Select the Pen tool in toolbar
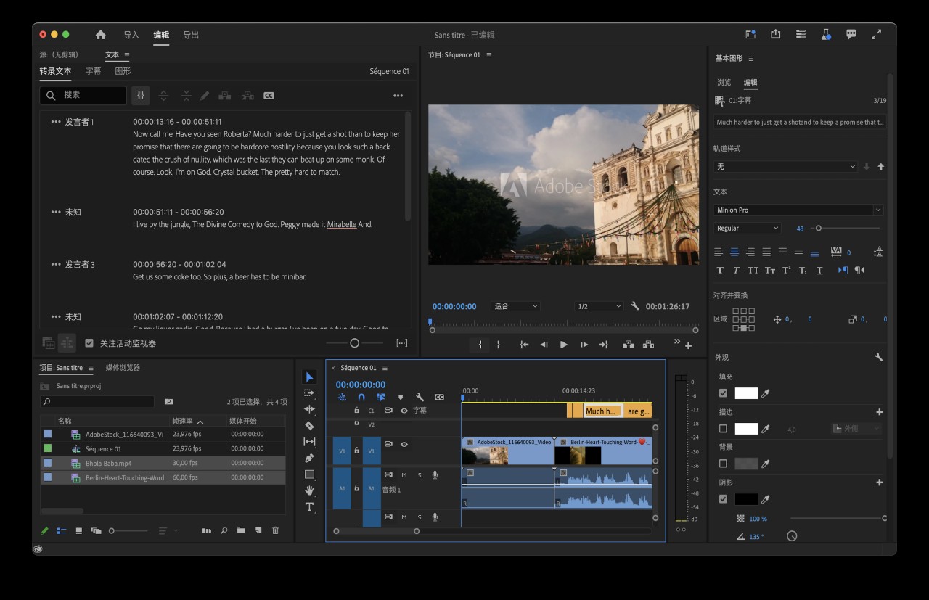929x600 pixels. point(309,458)
